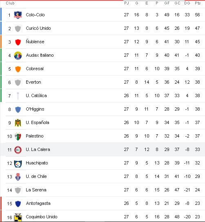Click the Palestino club crest
This screenshot has height=222, width=205.
click(18, 136)
